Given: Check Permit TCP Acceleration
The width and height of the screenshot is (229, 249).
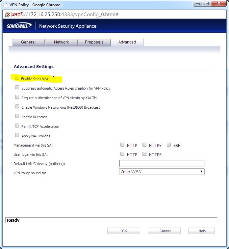Looking at the screenshot, I should click(x=17, y=125).
